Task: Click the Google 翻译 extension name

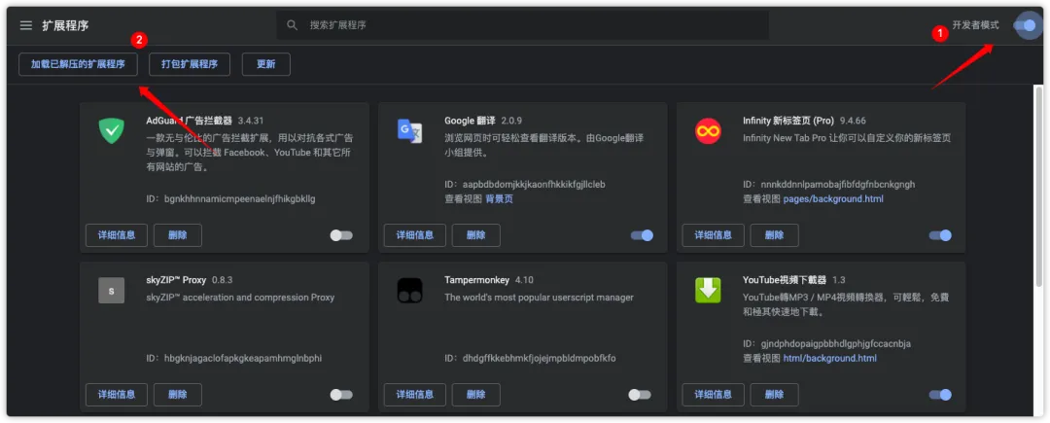Action: click(x=471, y=122)
